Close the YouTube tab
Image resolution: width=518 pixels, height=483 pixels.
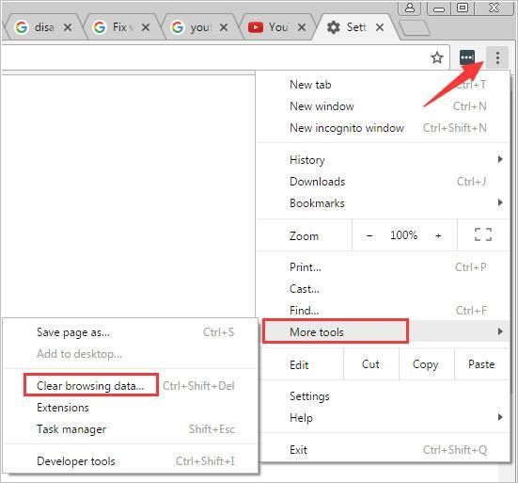tap(302, 27)
